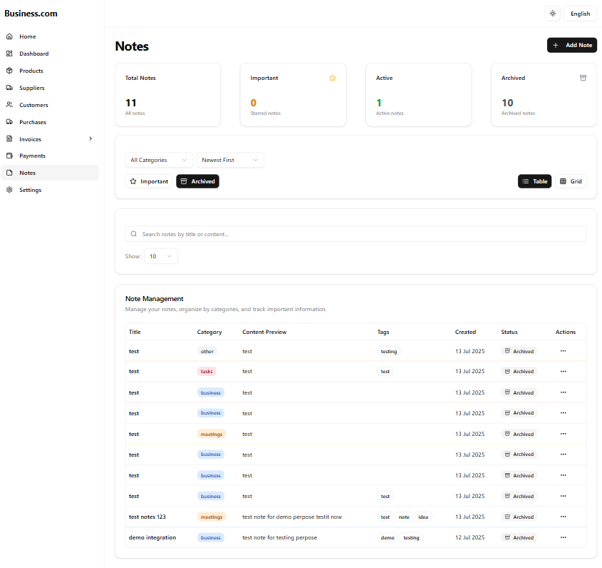The image size is (602, 568).
Task: Click the Products cube icon
Action: click(x=9, y=71)
